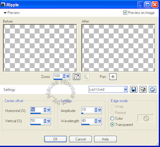Open the Zoom value dropdown arrow
The height and width of the screenshot is (147, 160).
tap(68, 76)
